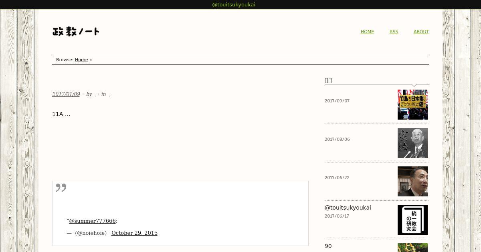The image size is (481, 252).
Task: Open the thumbnail of man with glasses
Action: point(412,181)
